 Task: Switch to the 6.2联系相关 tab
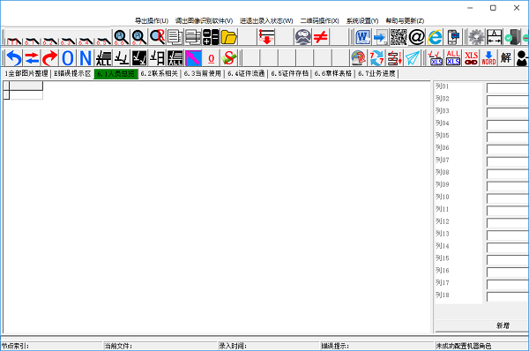coord(160,73)
